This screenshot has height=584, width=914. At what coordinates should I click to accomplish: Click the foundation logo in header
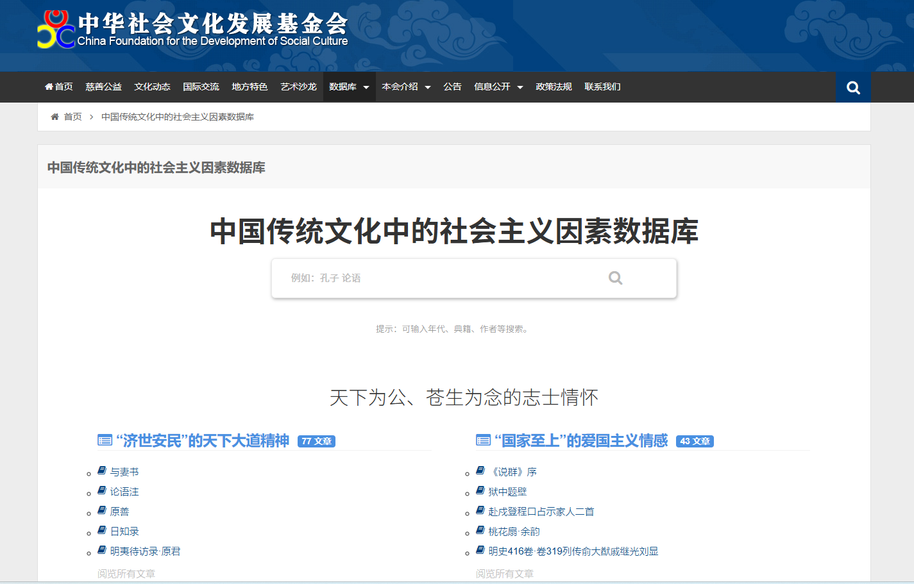coord(192,29)
